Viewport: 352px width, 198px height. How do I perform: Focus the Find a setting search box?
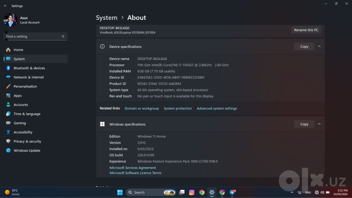pyautogui.click(x=36, y=36)
